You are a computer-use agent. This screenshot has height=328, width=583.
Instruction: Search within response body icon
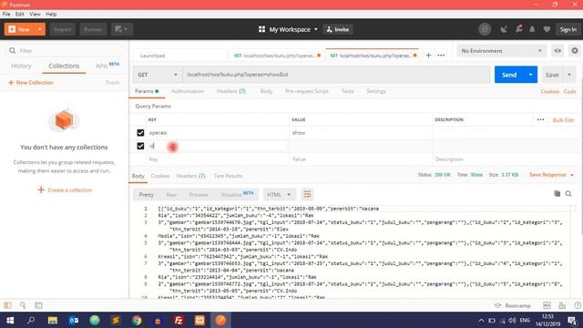point(568,193)
